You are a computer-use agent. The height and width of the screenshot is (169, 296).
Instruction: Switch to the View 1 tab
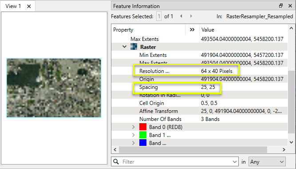tap(13, 6)
